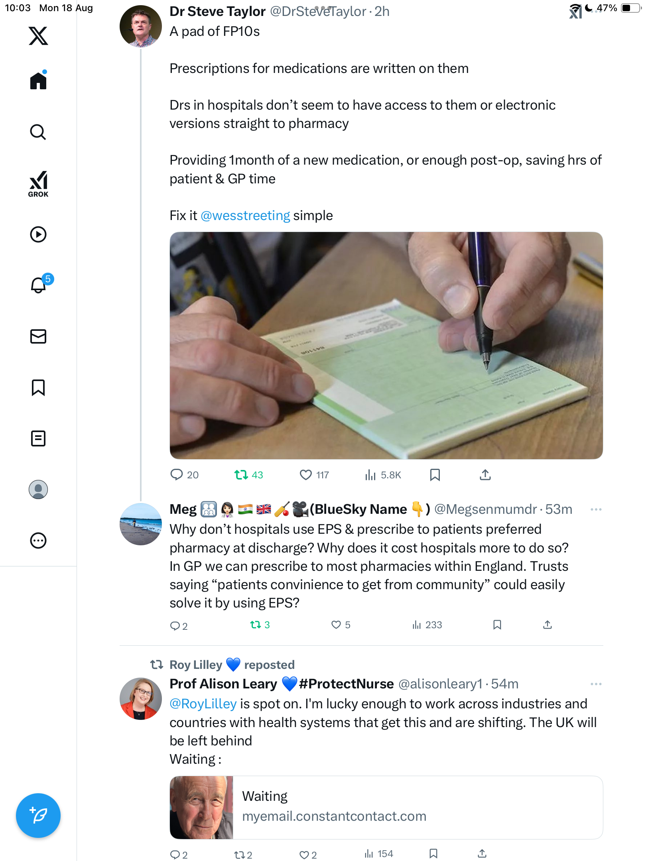Open the video play icon in sidebar
This screenshot has height=861, width=646.
click(38, 234)
